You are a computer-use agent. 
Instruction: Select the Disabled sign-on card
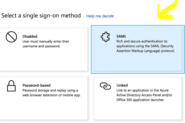tap(44, 49)
